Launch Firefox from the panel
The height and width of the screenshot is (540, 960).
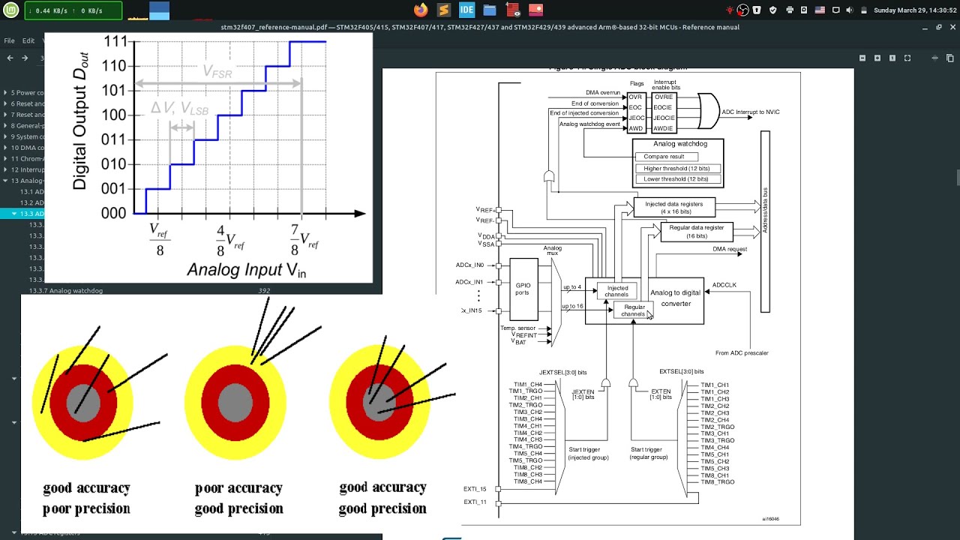pyautogui.click(x=421, y=10)
